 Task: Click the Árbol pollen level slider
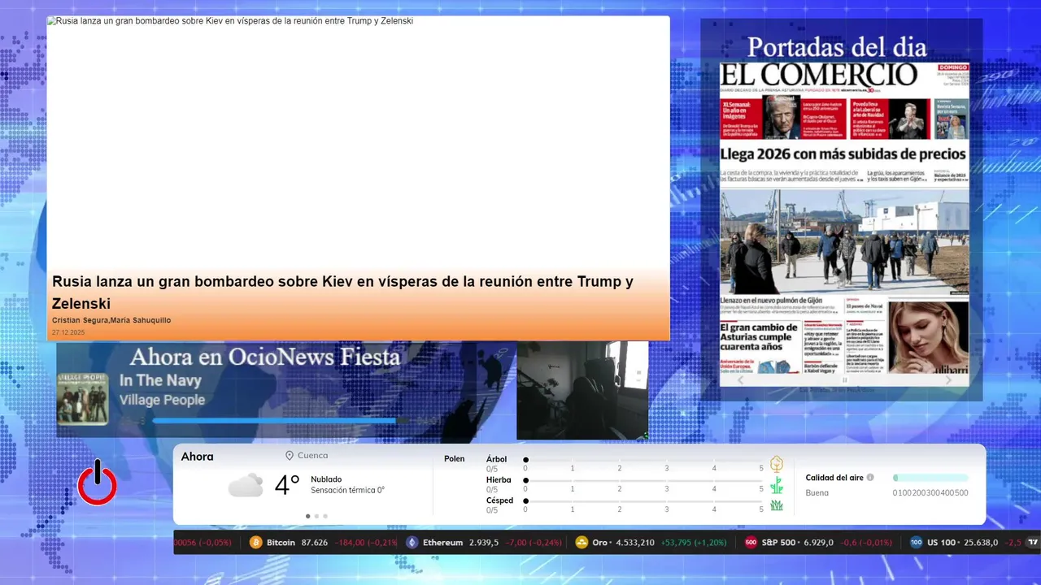(x=643, y=460)
